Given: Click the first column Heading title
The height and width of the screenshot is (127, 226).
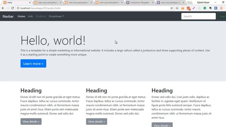Looking at the screenshot, I should point(31,91).
